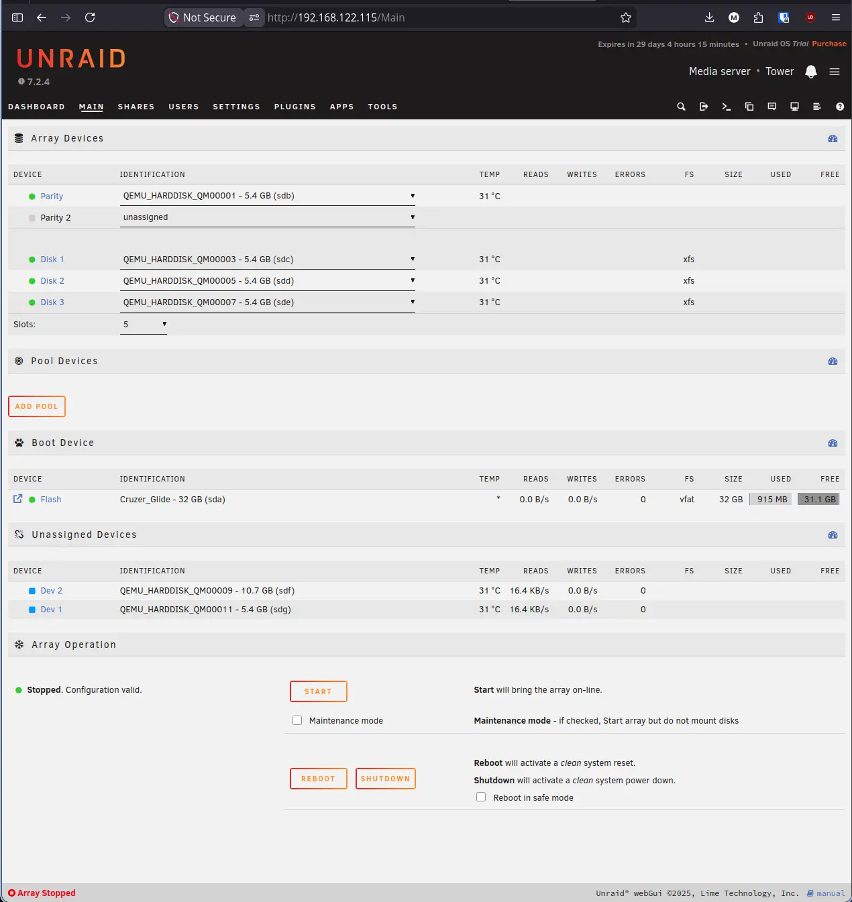852x902 pixels.
Task: Toggle Boot Device view dashboard icon
Action: click(833, 443)
